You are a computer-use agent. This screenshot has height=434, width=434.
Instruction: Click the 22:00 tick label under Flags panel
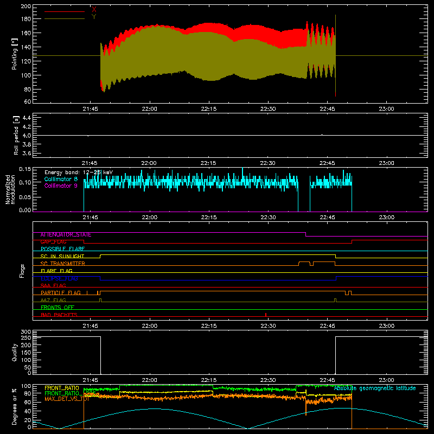(150, 326)
